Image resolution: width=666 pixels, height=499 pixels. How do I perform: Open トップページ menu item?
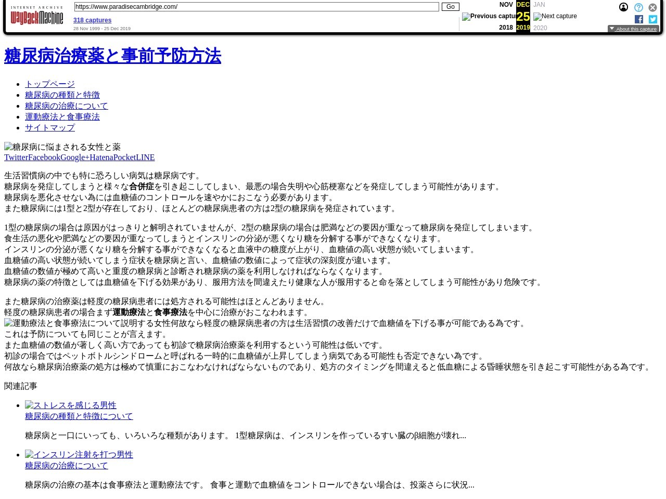coord(50,84)
